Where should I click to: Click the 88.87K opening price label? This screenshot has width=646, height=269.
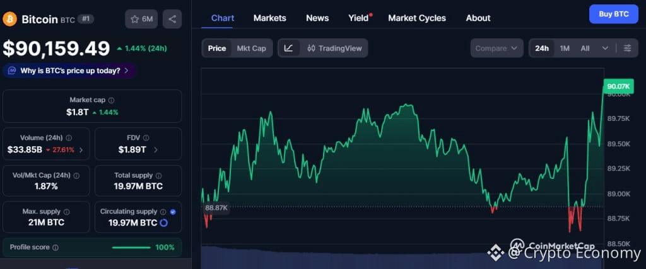216,208
